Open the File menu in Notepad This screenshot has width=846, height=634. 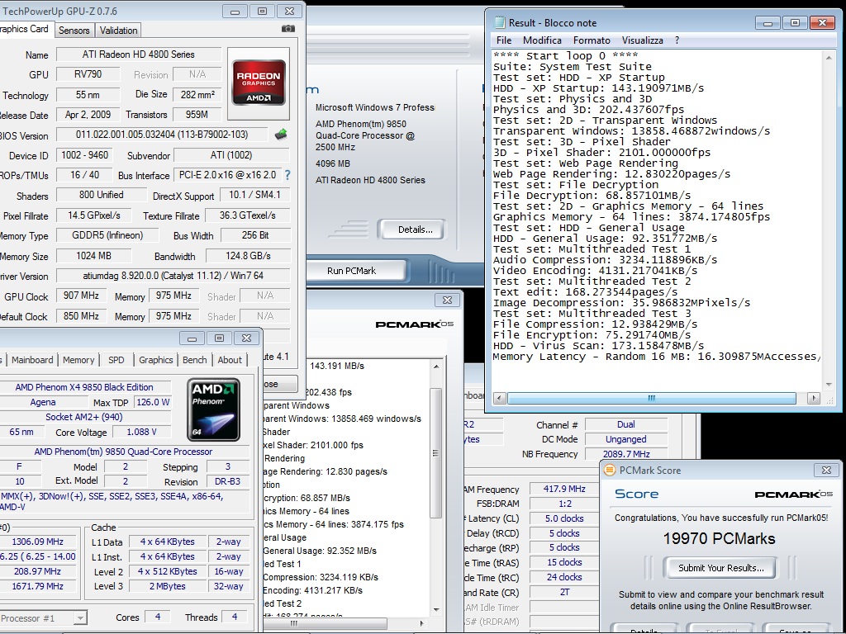504,40
